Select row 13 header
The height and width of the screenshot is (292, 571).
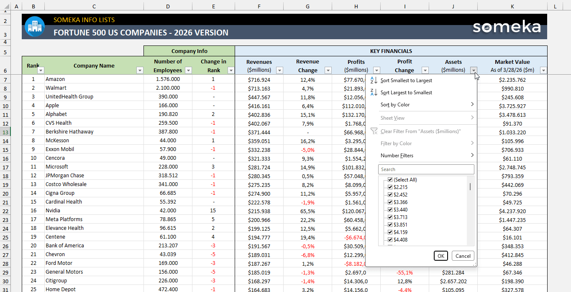pos(5,132)
